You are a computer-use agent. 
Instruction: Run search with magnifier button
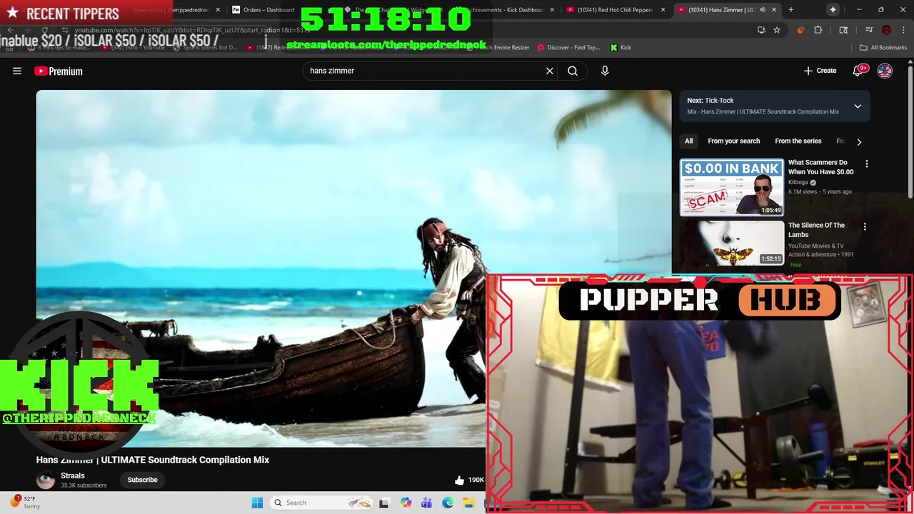coord(573,71)
